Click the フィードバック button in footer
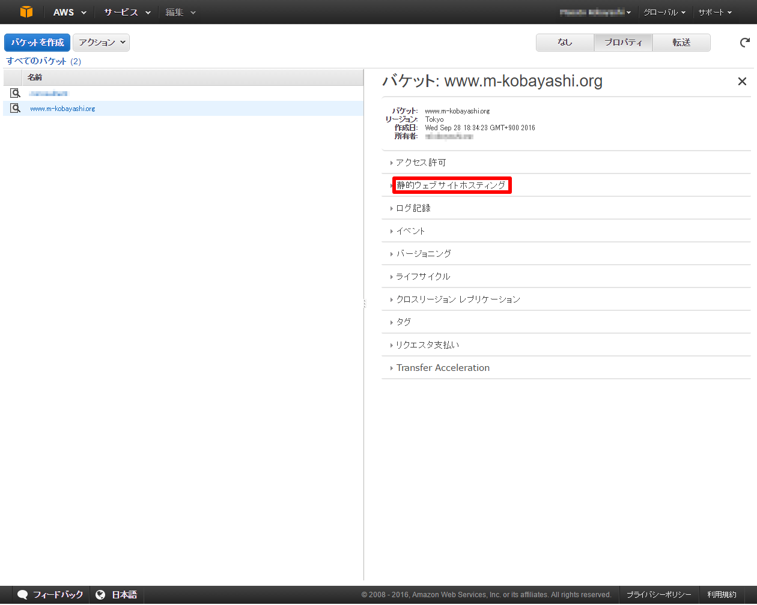 click(x=50, y=594)
